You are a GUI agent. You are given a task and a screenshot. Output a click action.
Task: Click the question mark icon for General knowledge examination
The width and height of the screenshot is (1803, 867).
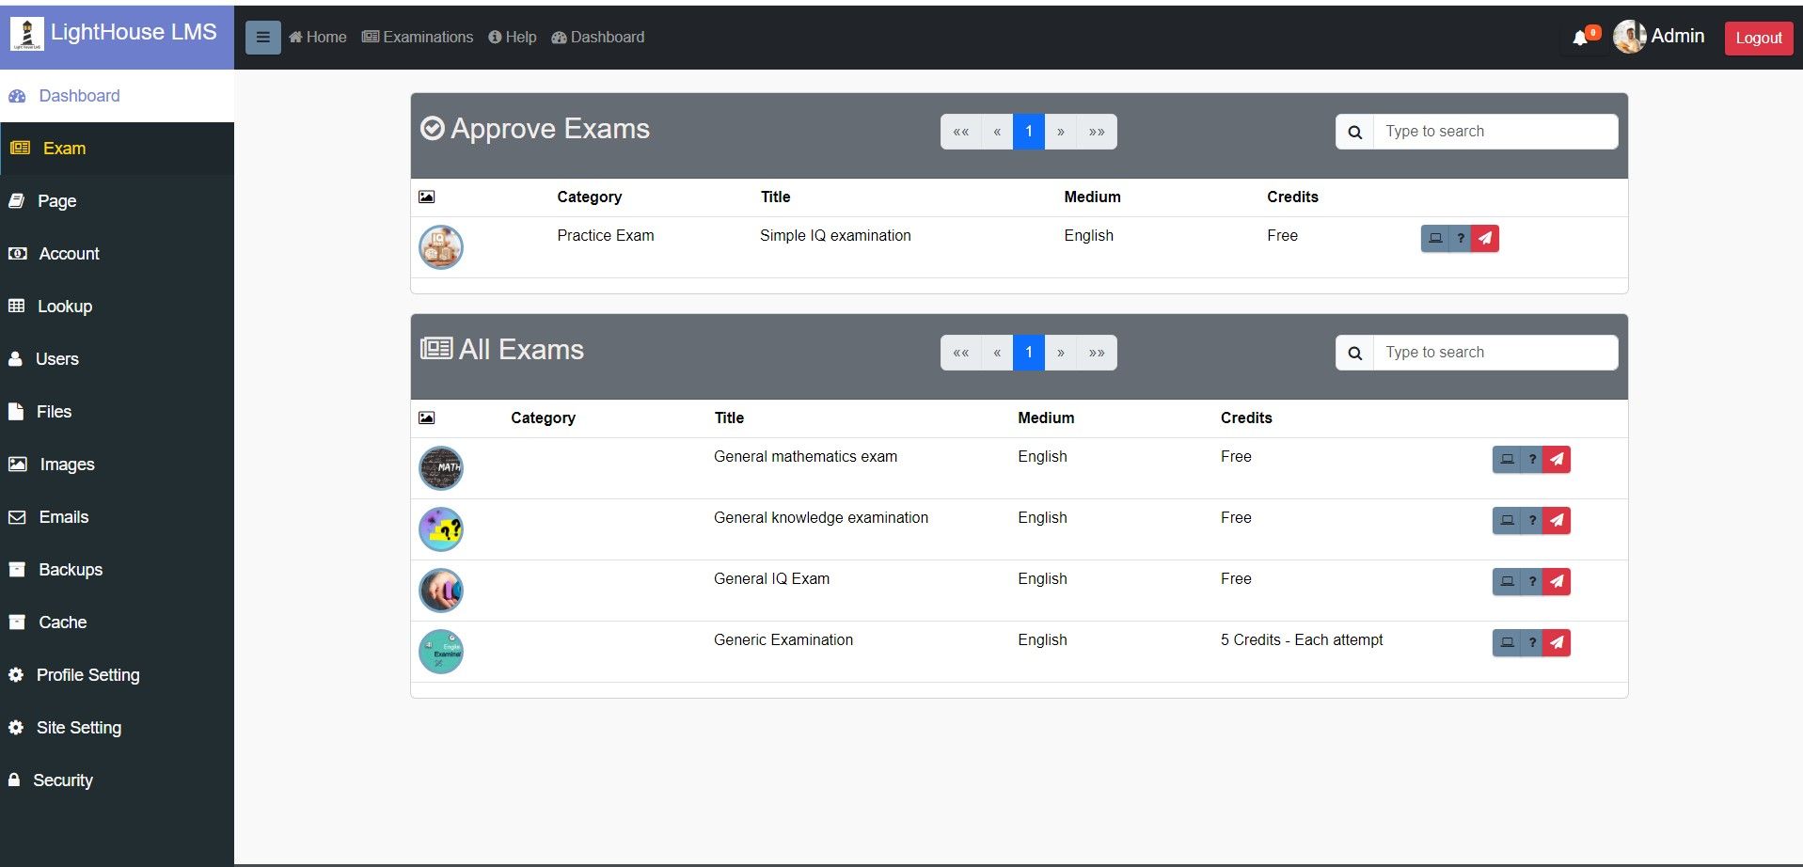click(x=1532, y=521)
